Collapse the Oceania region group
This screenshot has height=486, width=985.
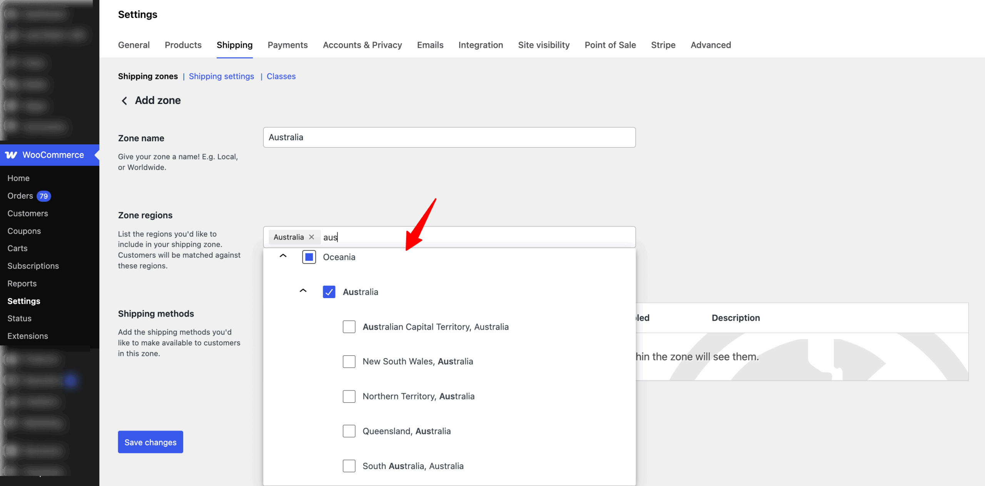click(283, 256)
